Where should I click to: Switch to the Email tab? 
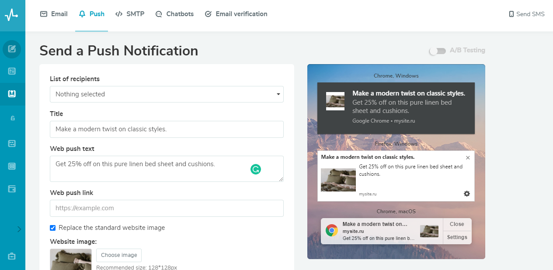(54, 14)
